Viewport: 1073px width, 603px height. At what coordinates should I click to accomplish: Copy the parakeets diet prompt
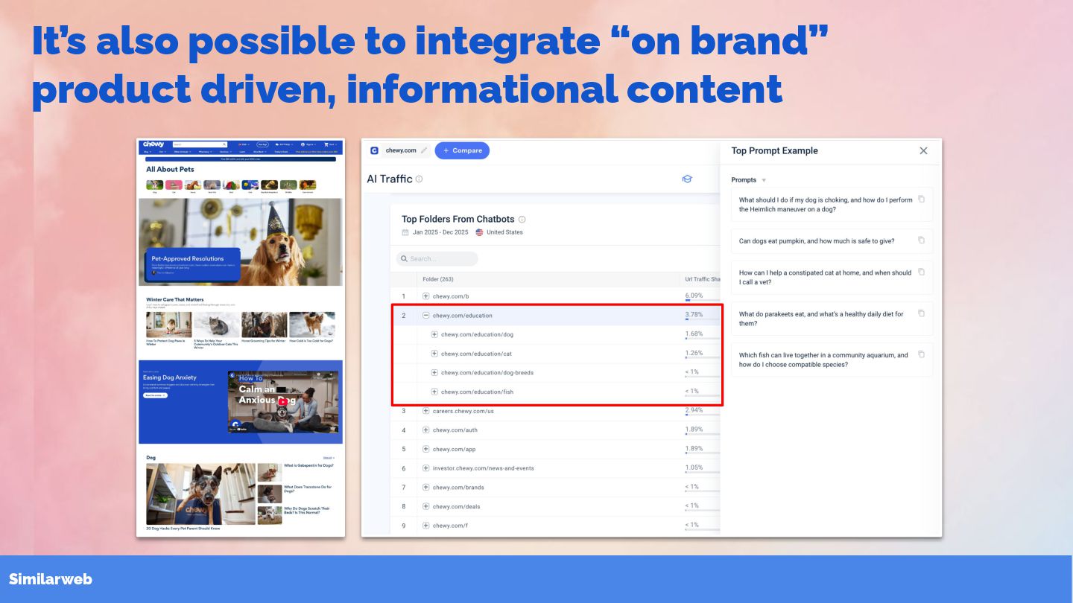921,313
